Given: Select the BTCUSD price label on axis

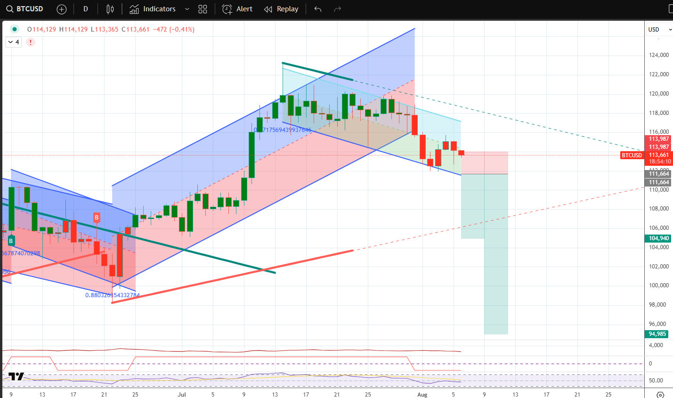Looking at the screenshot, I should [x=632, y=155].
